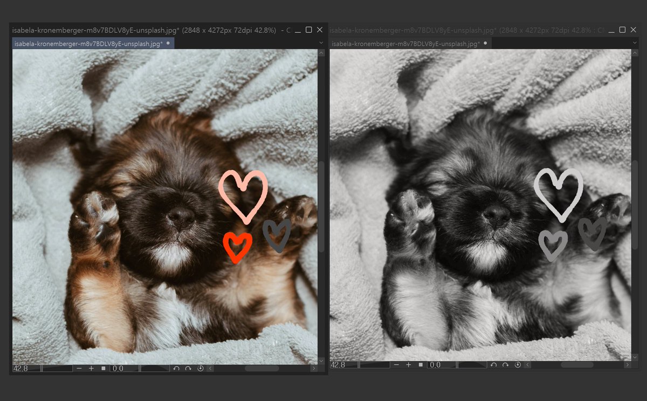Click rotation slider next to 0.0 in left window

(155, 369)
